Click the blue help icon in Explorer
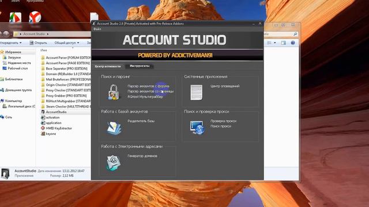This screenshot has width=369, height=207. point(293,43)
